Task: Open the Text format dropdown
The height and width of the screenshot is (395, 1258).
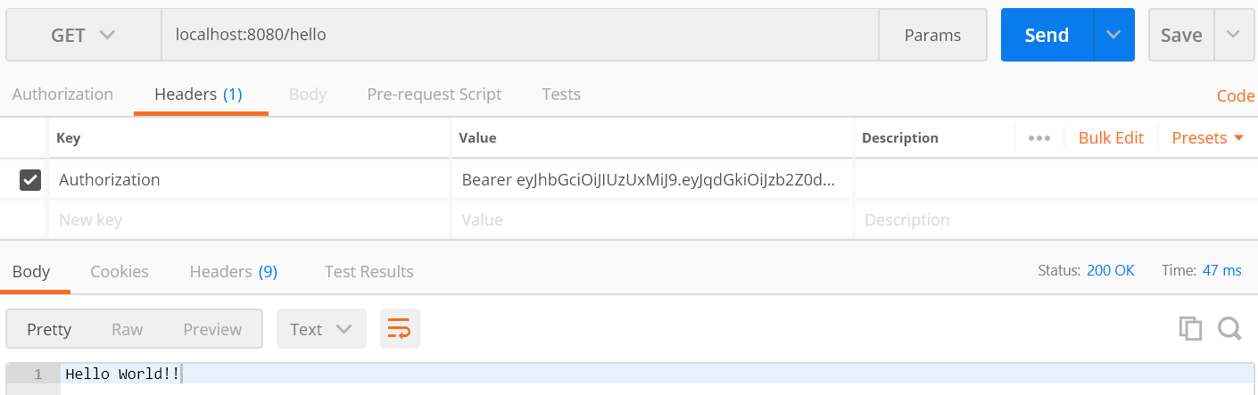Action: (x=321, y=329)
